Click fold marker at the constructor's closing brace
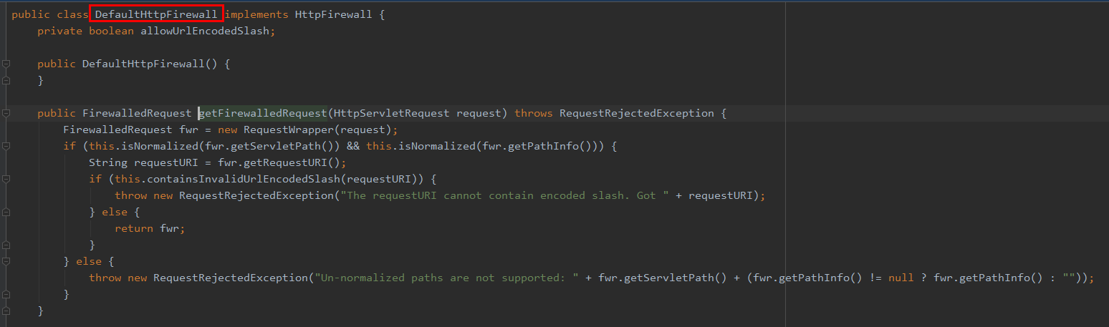This screenshot has height=327, width=1109. tap(6, 81)
